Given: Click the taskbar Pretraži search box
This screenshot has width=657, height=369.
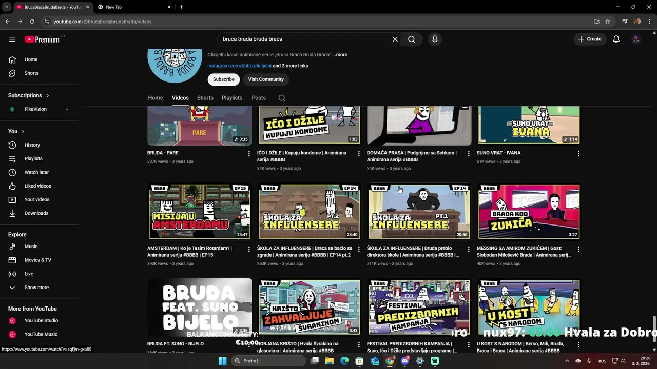Looking at the screenshot, I should (x=268, y=361).
